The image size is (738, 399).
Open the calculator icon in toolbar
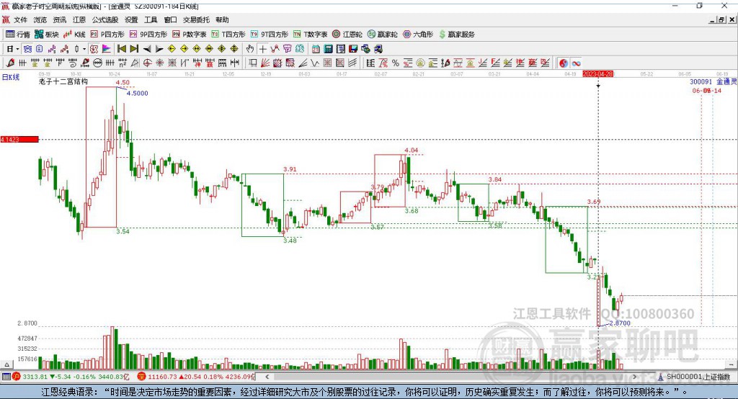(x=328, y=49)
